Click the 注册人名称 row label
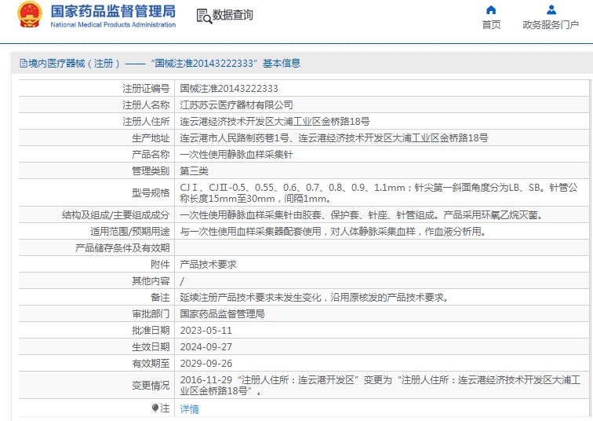The image size is (593, 421). (146, 105)
